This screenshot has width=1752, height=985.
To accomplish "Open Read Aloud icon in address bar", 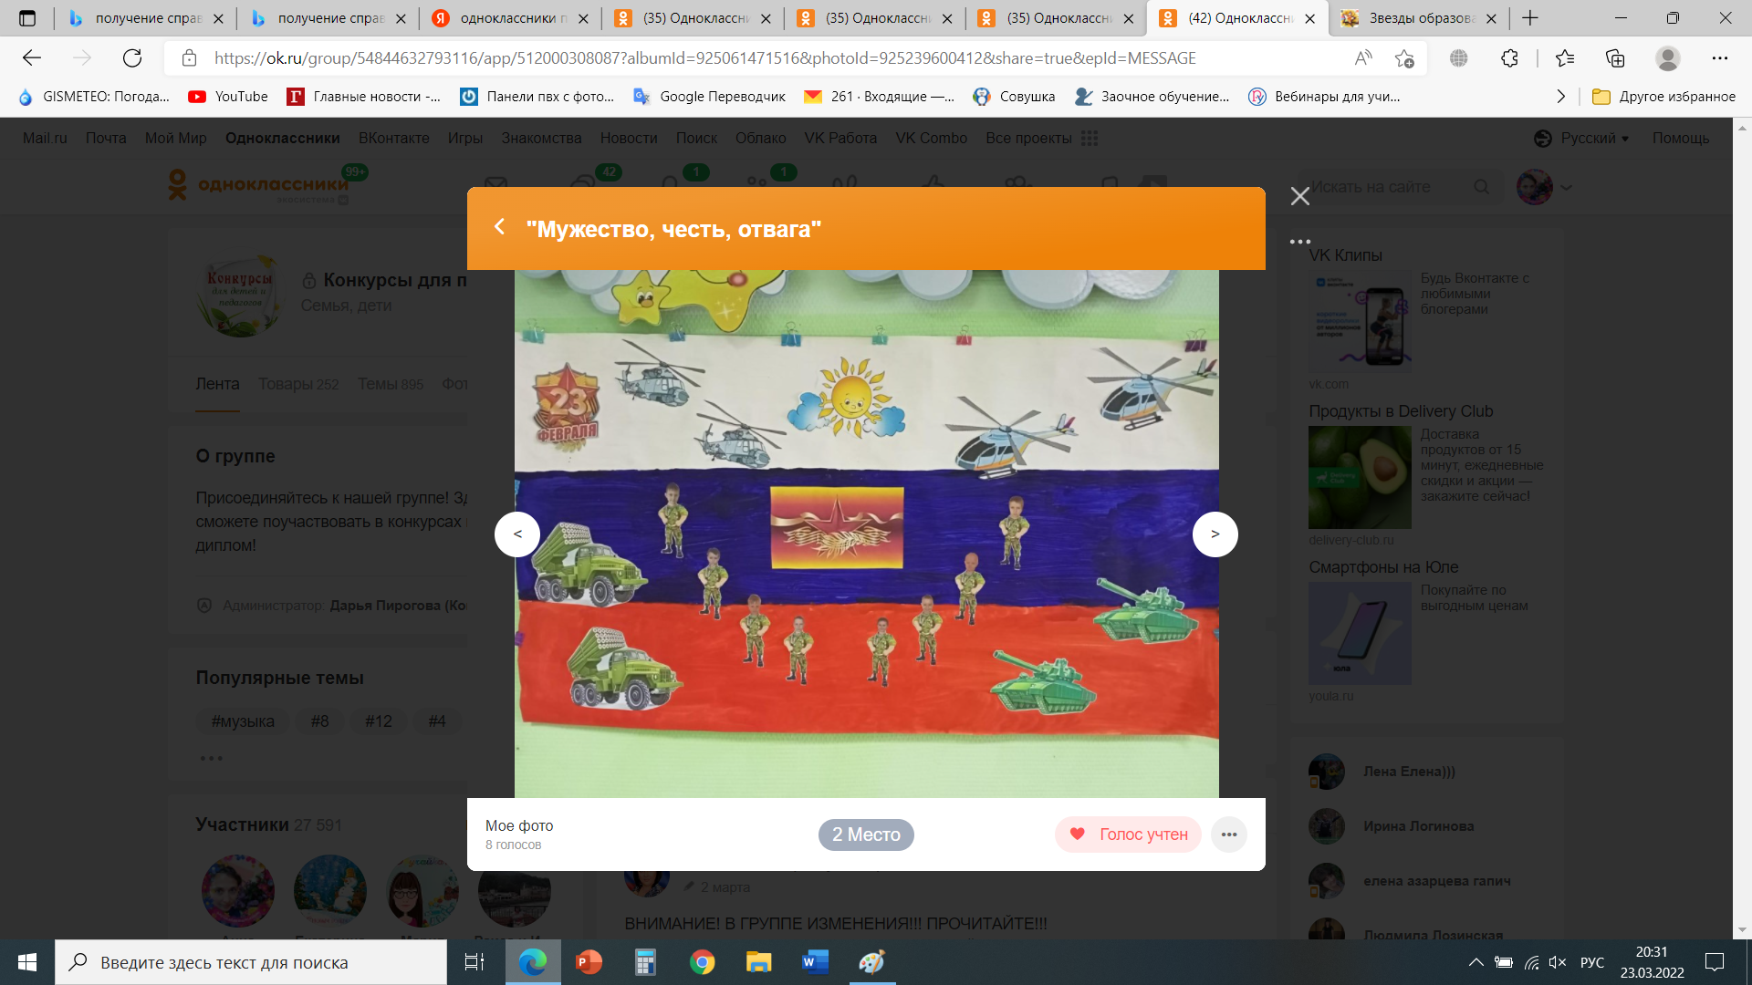I will [x=1363, y=58].
